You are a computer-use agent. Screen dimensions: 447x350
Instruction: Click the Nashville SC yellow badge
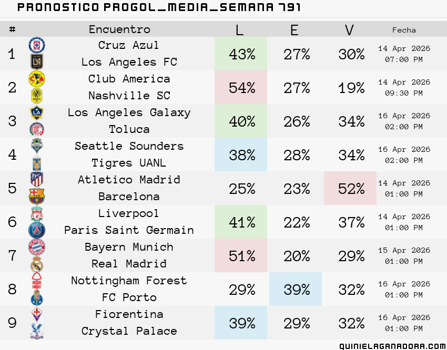click(x=37, y=96)
